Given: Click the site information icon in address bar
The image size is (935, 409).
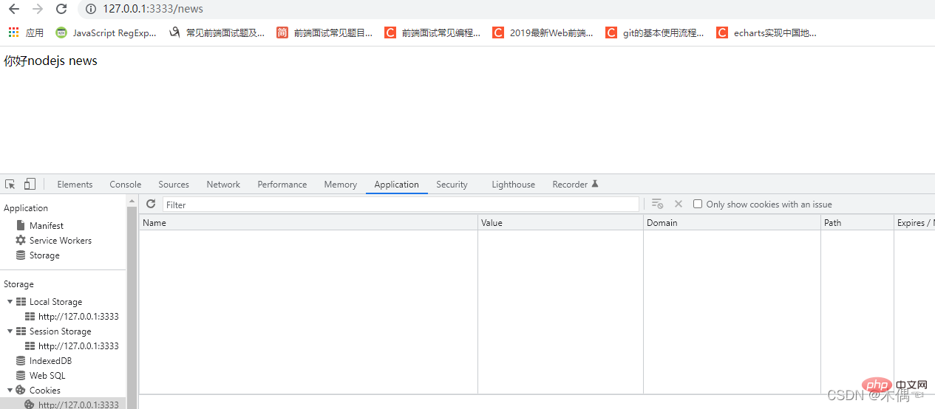Looking at the screenshot, I should click(x=91, y=9).
